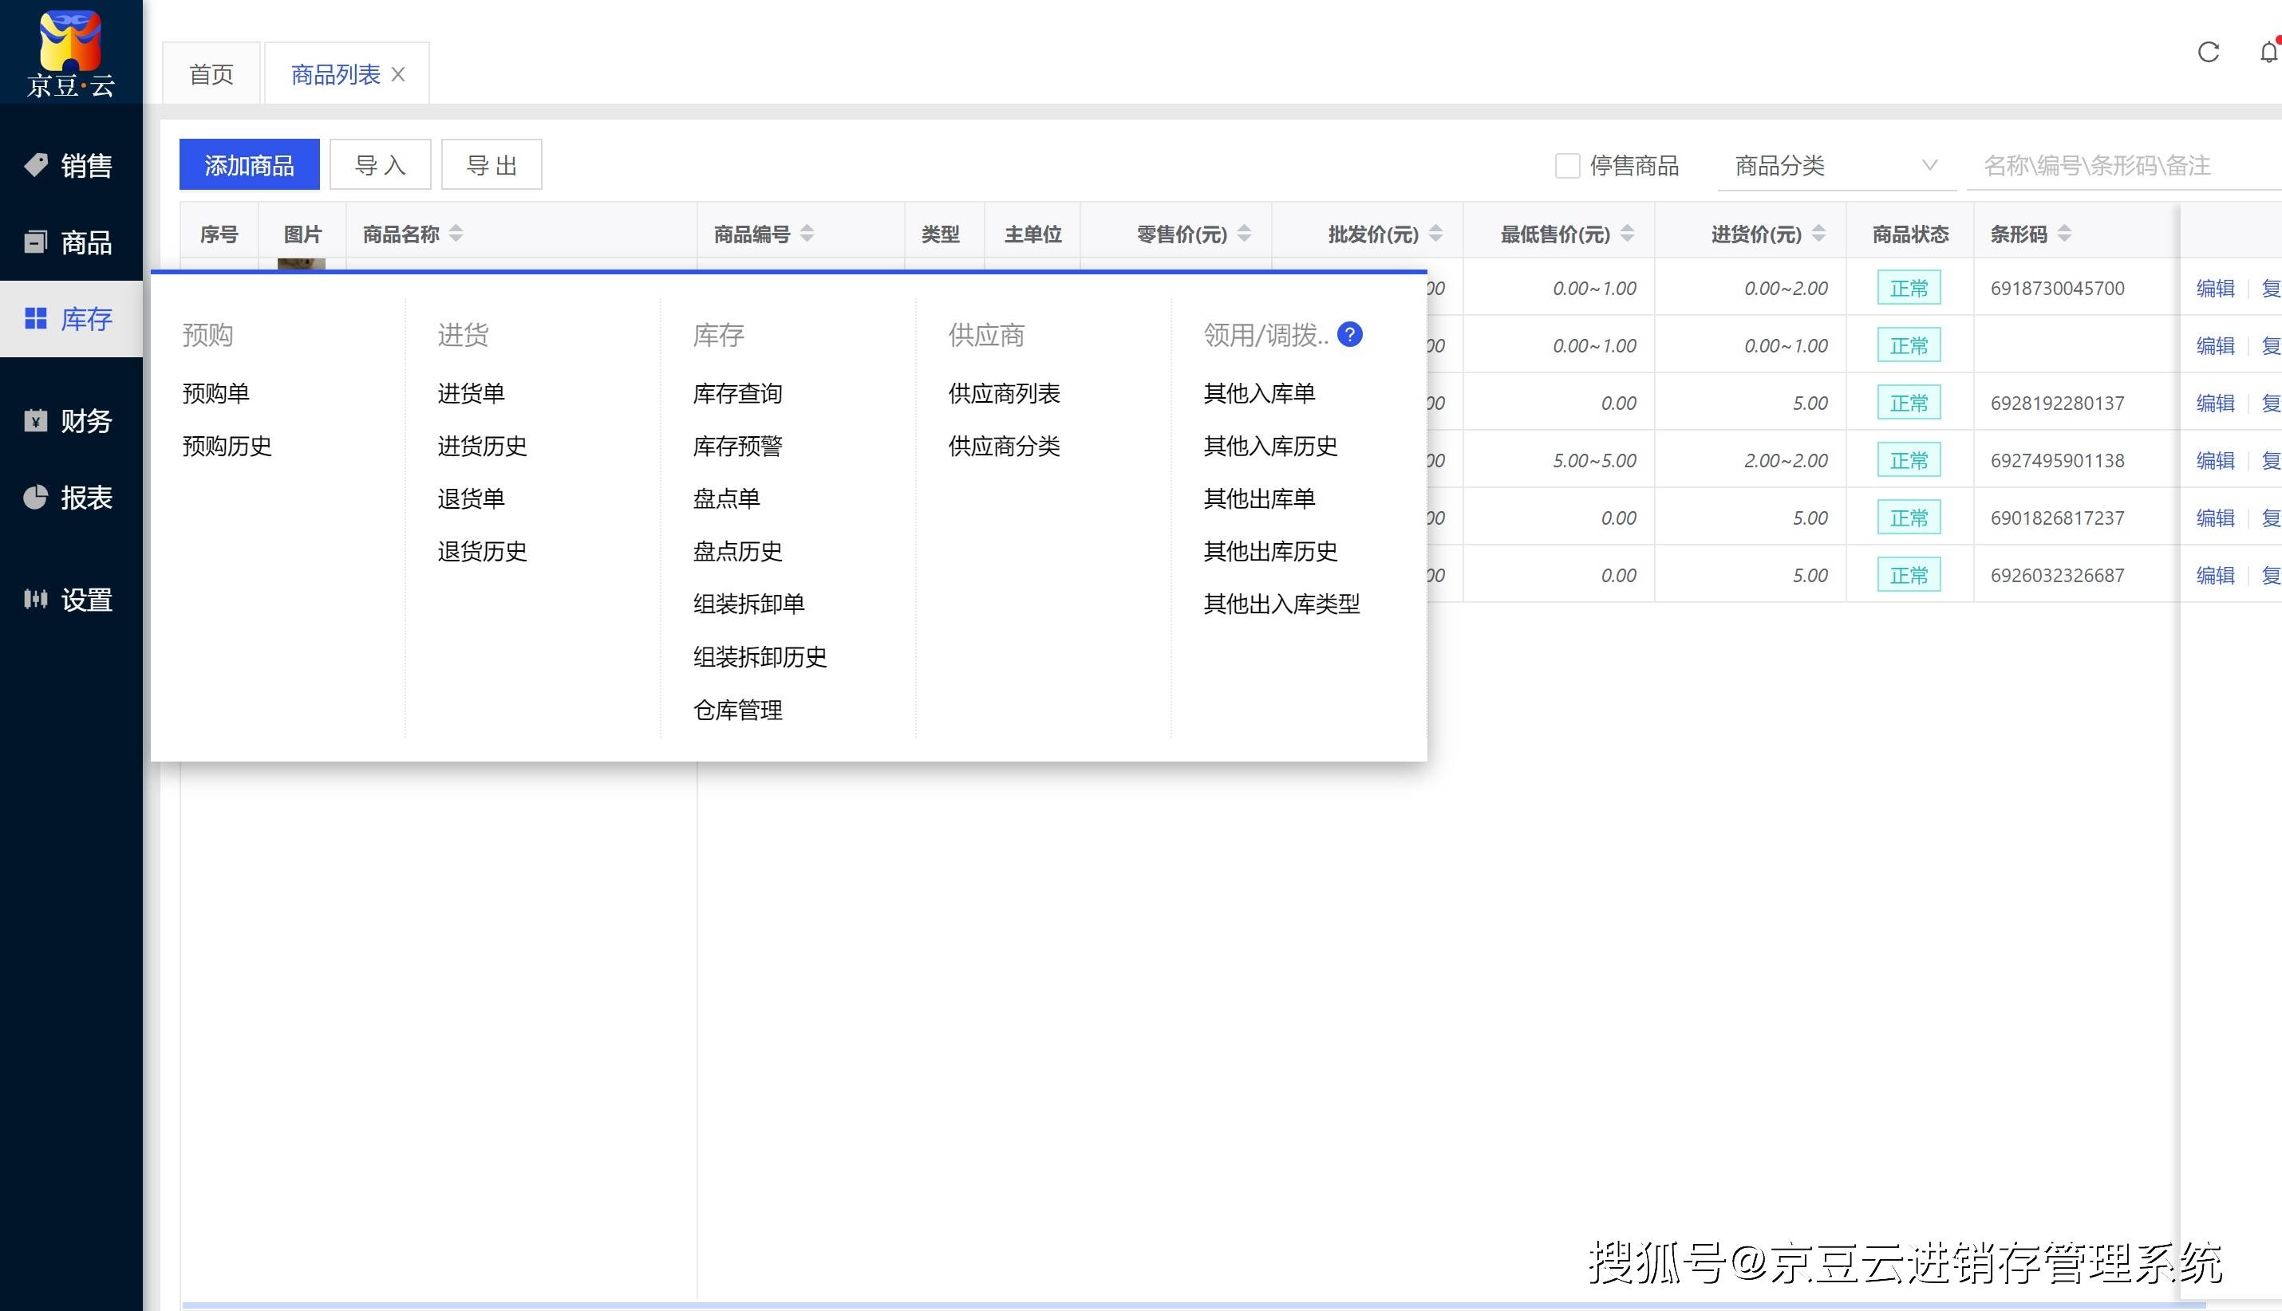The image size is (2282, 1311).
Task: Open 其他出库历史 menu item
Action: 1271,551
